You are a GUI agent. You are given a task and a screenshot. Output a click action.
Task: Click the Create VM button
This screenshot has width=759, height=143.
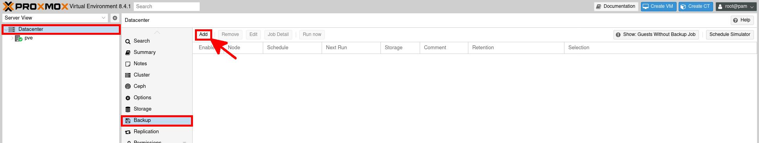[659, 6]
